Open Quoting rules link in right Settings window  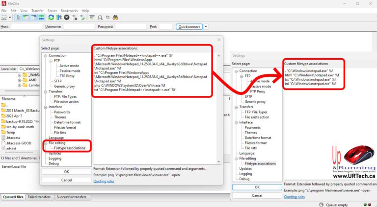click(x=295, y=197)
